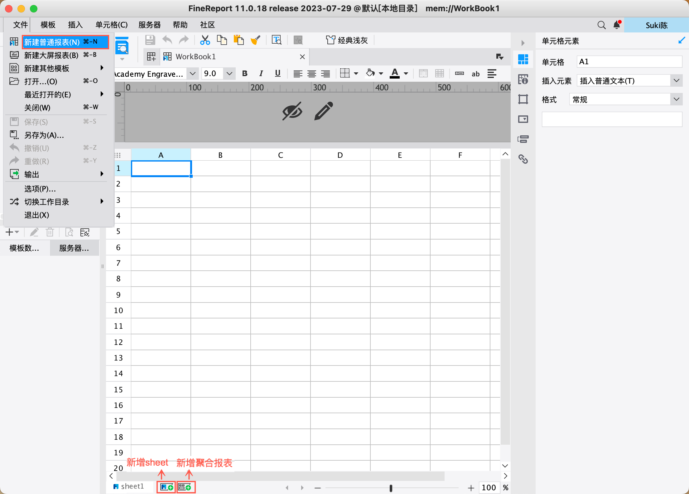
Task: Click the add aggregate report icon
Action: tap(186, 487)
